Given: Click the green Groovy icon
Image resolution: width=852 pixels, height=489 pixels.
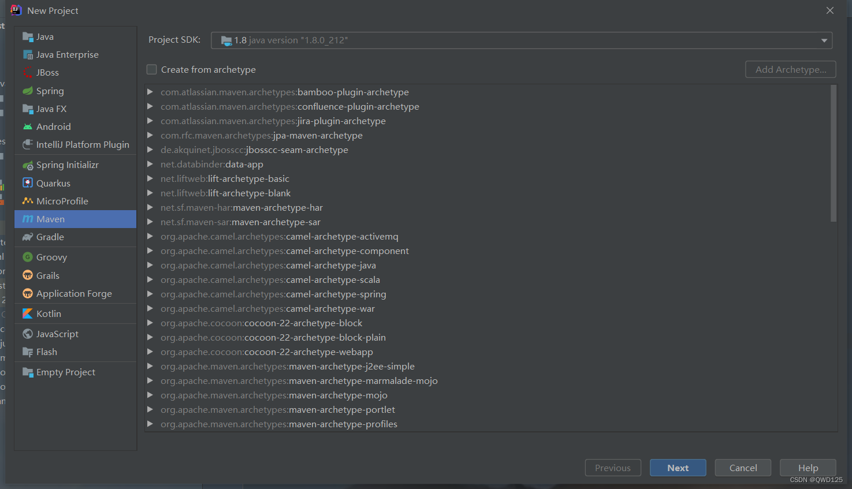Looking at the screenshot, I should pyautogui.click(x=28, y=257).
